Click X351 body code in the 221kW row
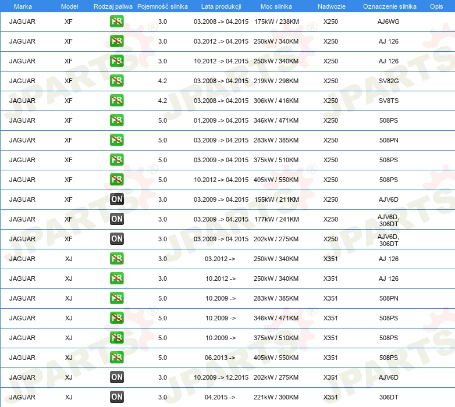 [x=330, y=397]
